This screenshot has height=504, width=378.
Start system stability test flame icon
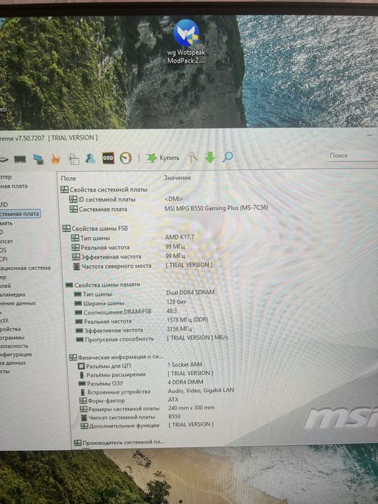click(x=56, y=159)
